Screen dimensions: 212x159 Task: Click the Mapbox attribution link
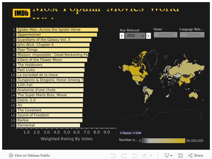tap(126, 133)
